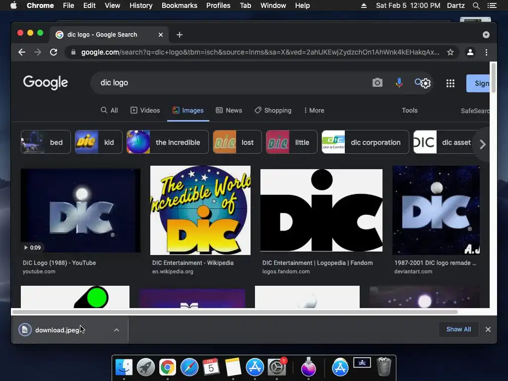Image resolution: width=508 pixels, height=381 pixels.
Task: Switch to the Videos results tab
Action: tap(145, 110)
